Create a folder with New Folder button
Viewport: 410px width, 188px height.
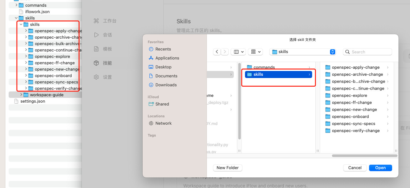pyautogui.click(x=227, y=168)
